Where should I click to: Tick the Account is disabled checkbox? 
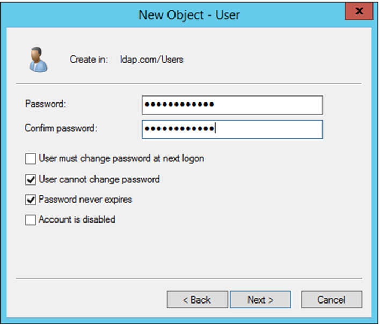(31, 220)
